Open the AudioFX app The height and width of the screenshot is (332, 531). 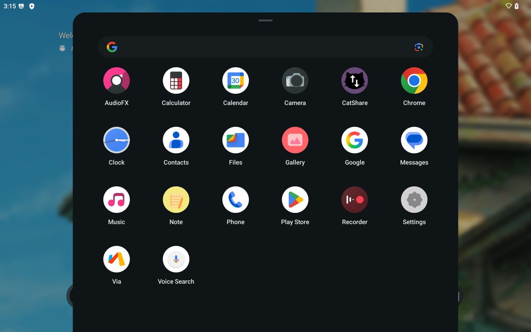tap(117, 81)
